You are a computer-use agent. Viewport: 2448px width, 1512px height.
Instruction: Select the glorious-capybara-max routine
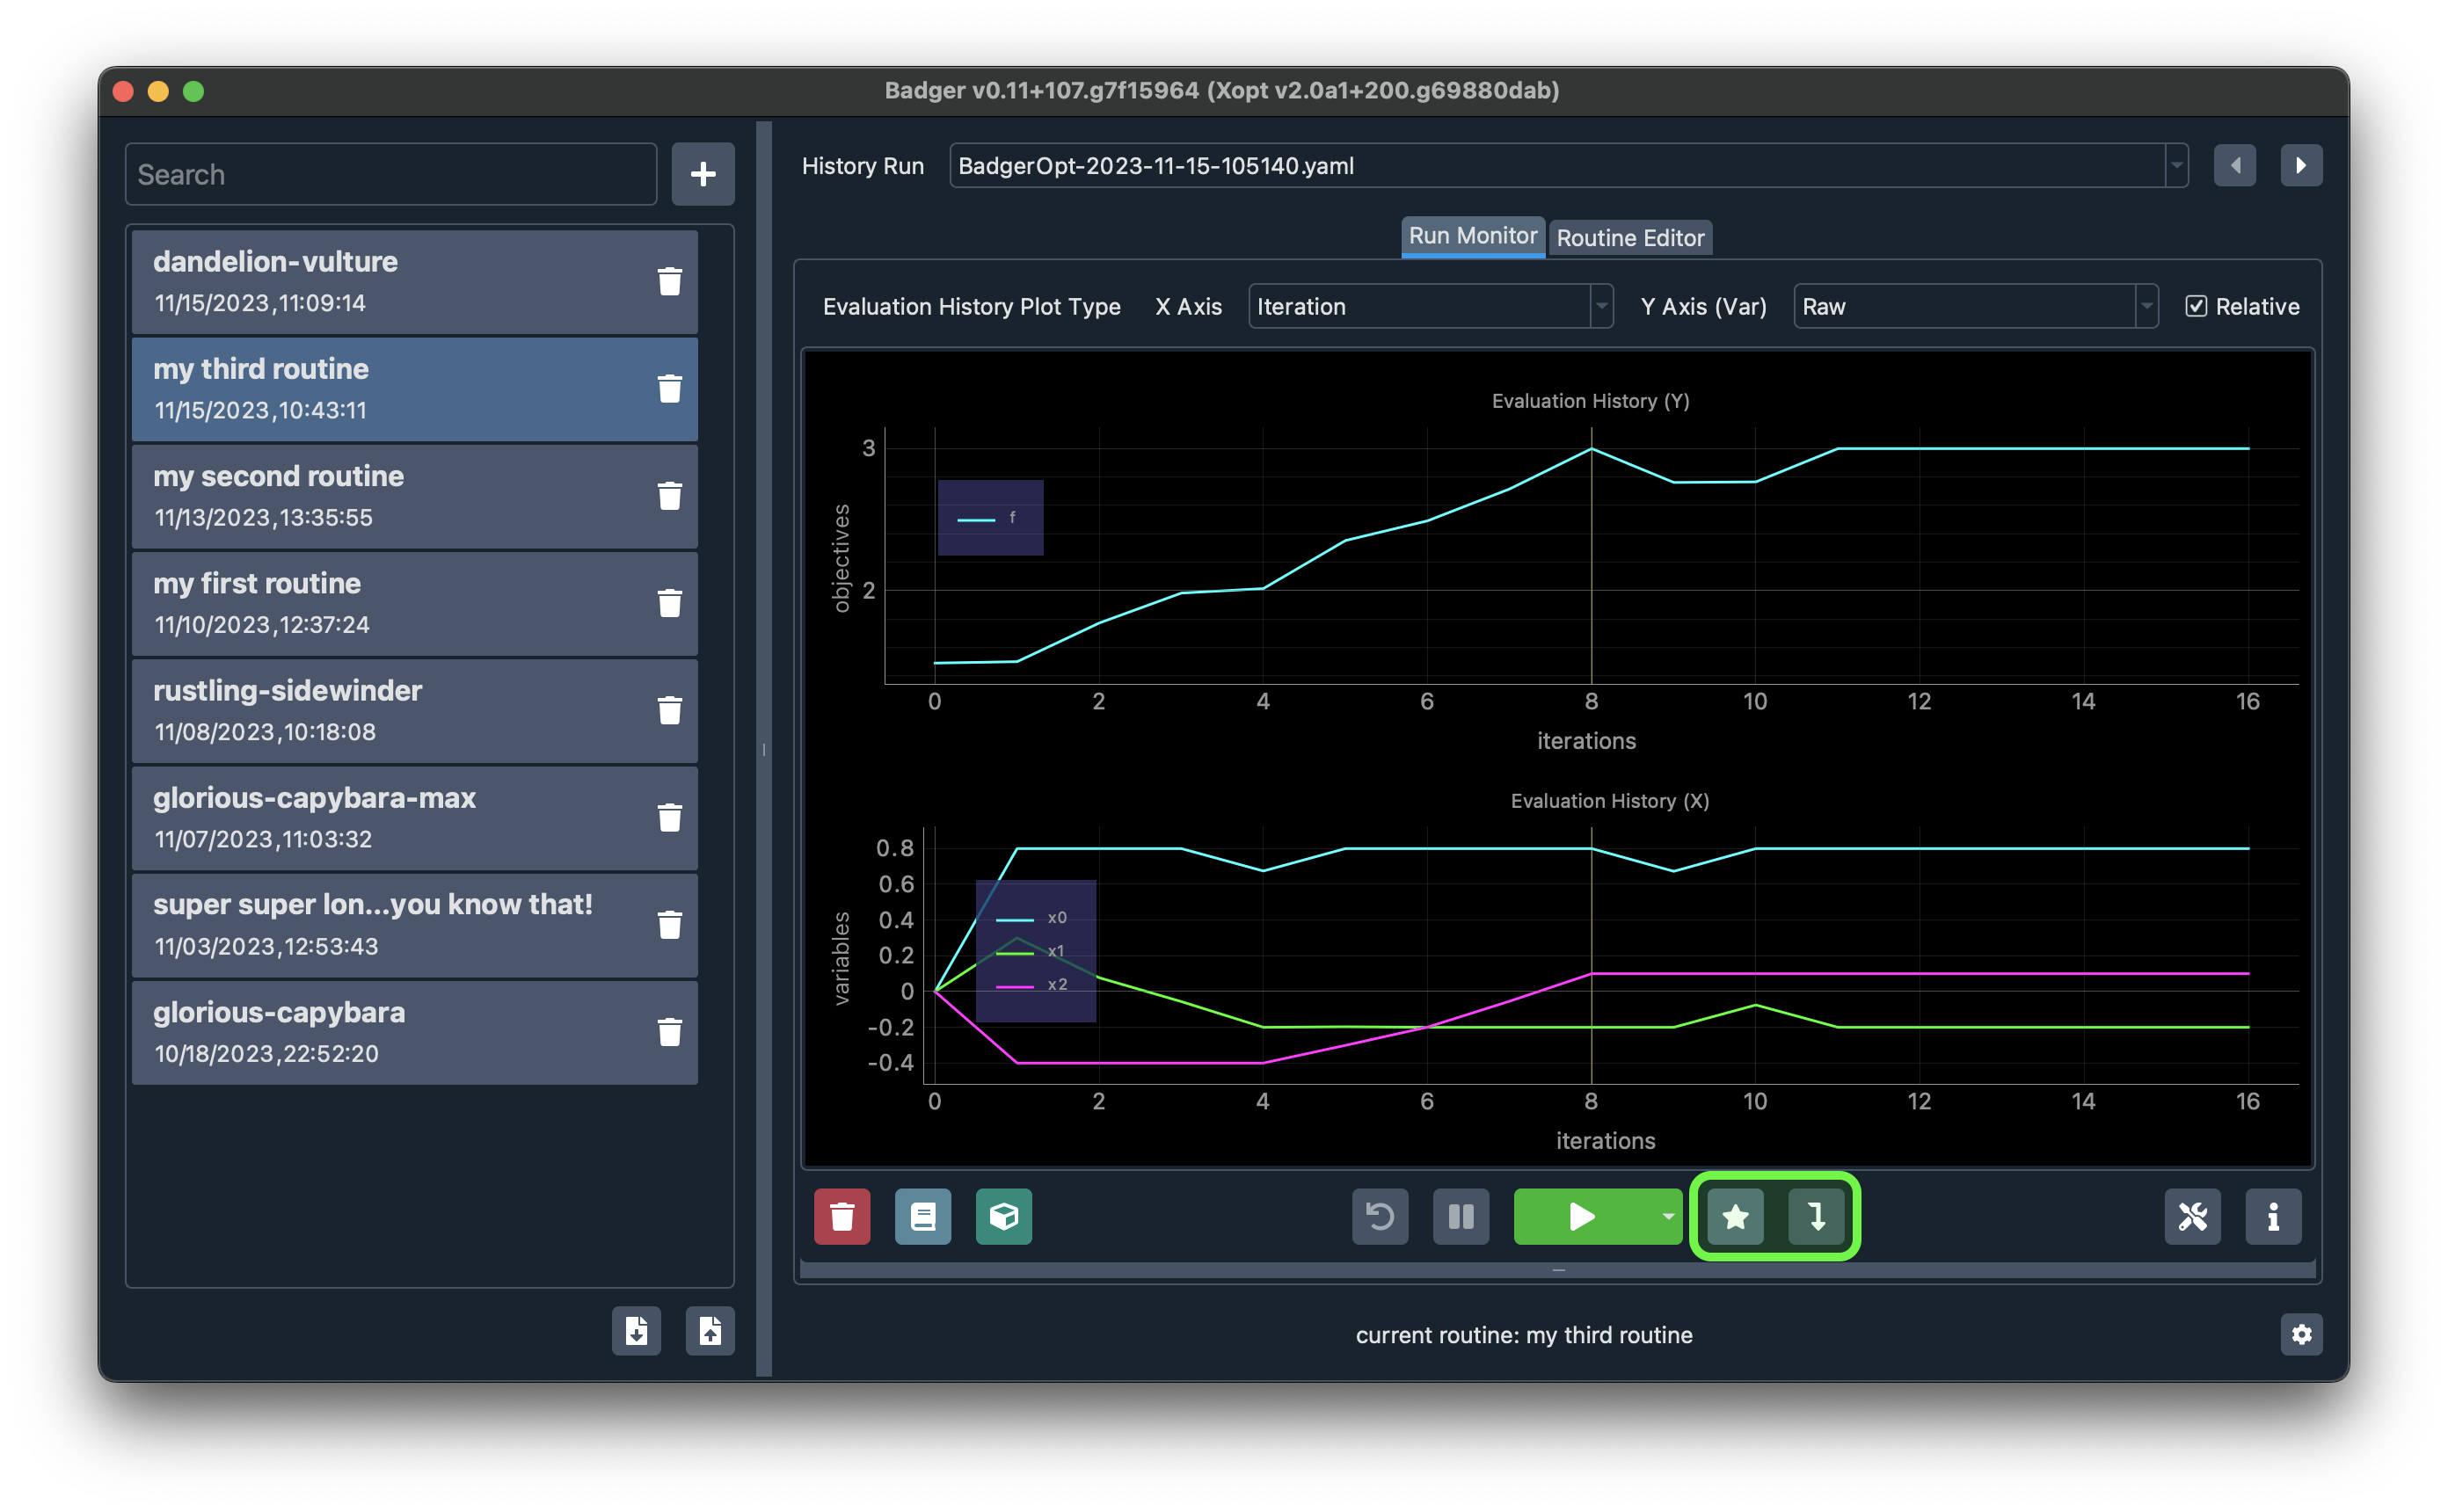click(415, 817)
